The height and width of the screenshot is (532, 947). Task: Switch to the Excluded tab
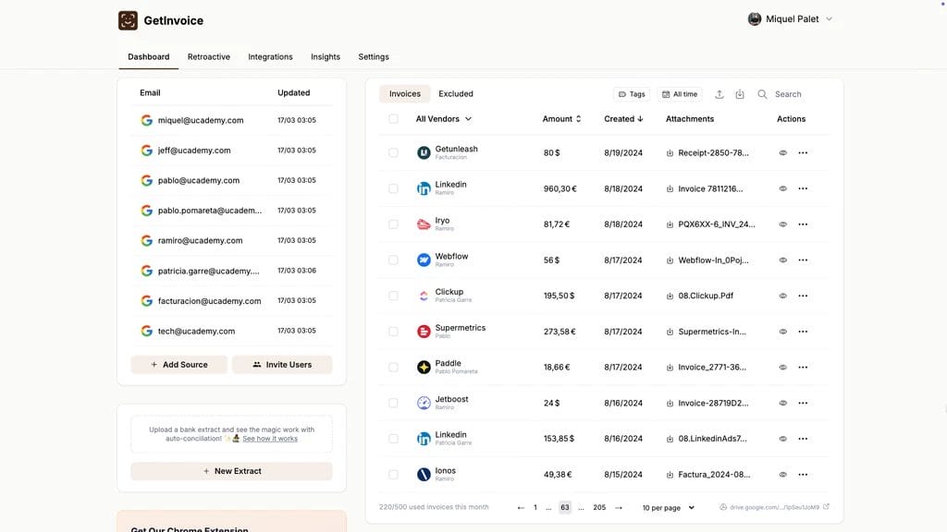(x=456, y=93)
